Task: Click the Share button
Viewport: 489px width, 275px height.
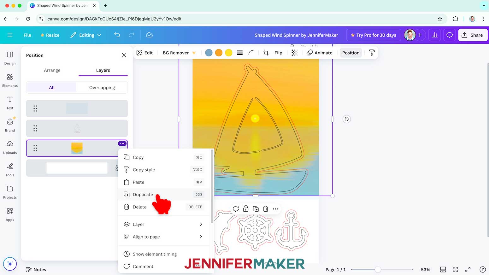Action: point(472,35)
